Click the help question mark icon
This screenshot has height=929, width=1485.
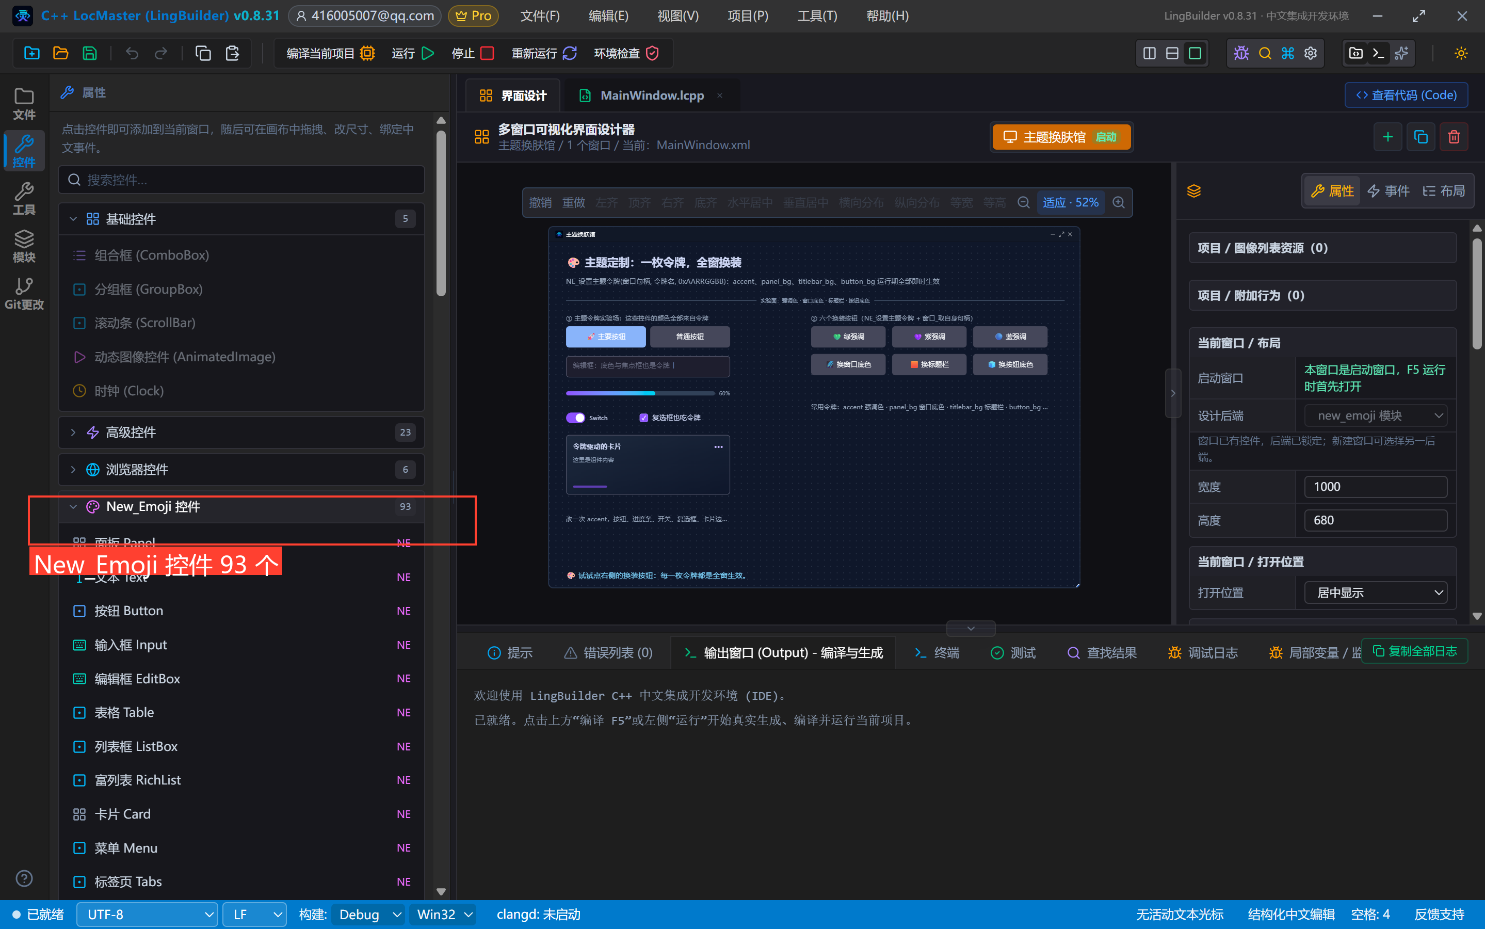point(24,878)
